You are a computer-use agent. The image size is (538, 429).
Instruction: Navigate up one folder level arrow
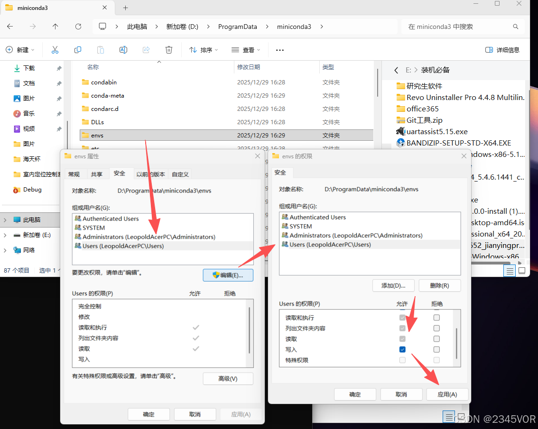(x=55, y=27)
